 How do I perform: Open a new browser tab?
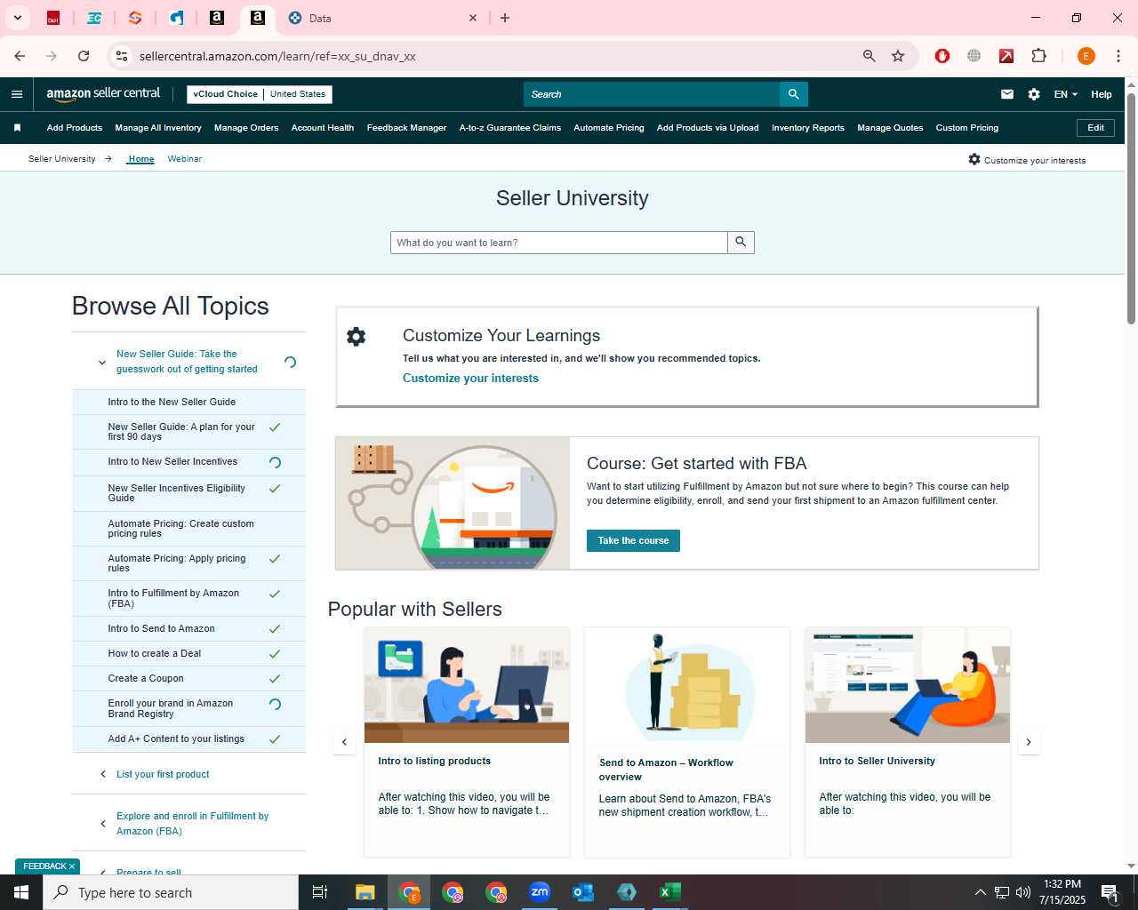coord(505,18)
